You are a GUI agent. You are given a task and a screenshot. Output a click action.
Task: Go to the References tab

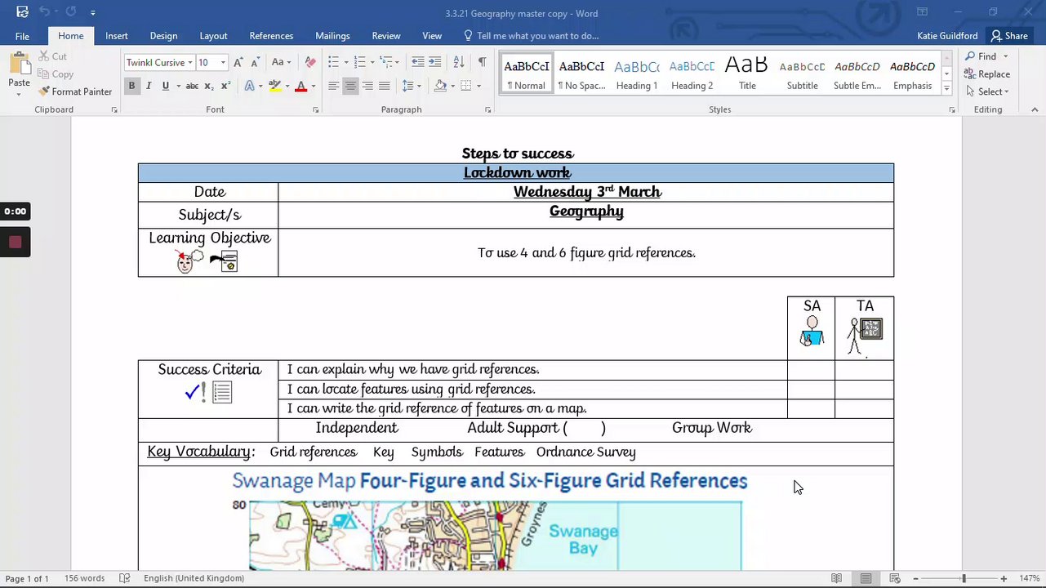(271, 36)
